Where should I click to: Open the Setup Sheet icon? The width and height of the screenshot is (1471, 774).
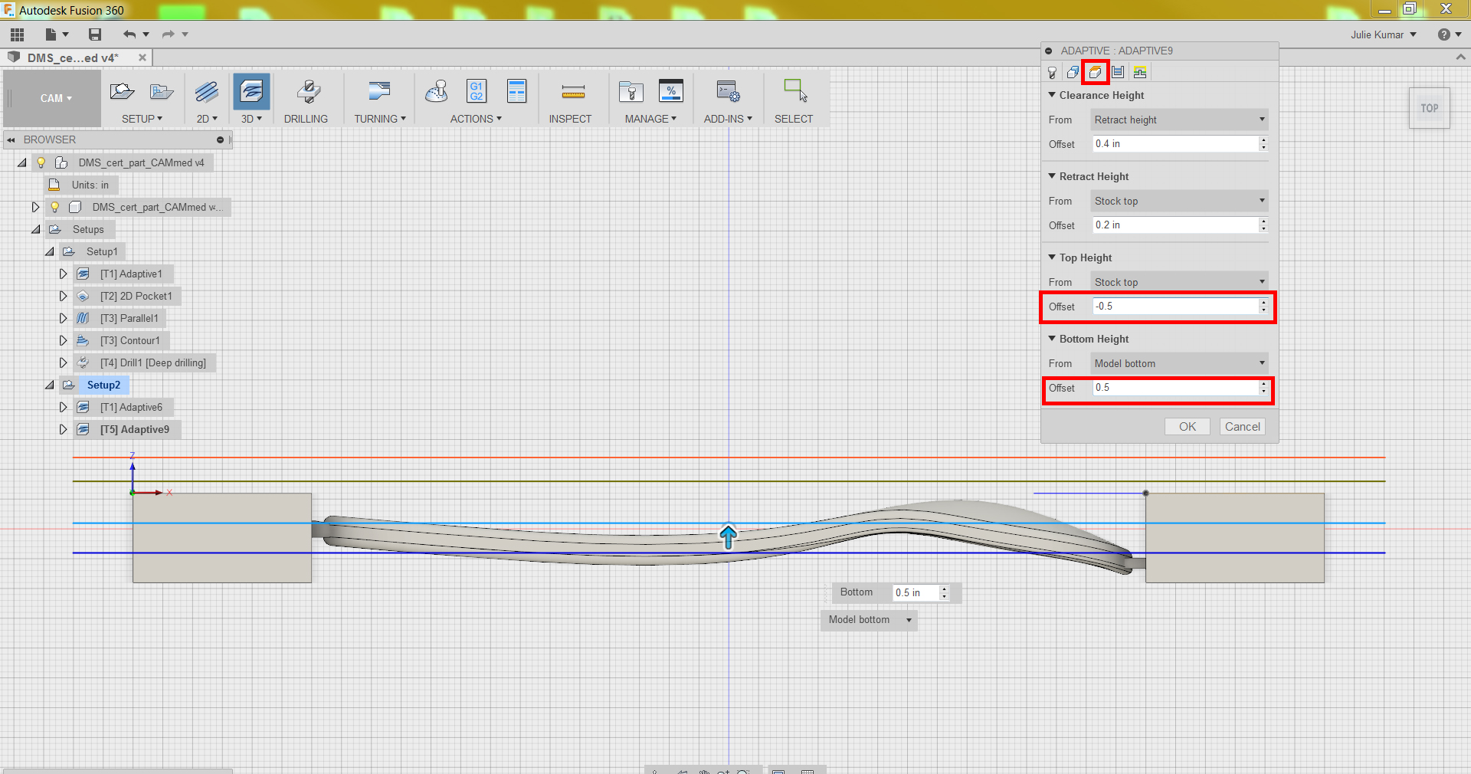[517, 91]
